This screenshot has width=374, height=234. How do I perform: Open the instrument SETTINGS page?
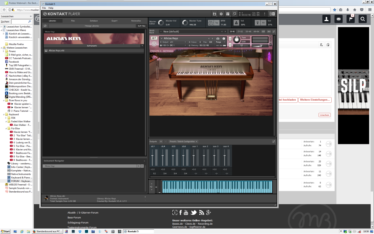(168, 51)
